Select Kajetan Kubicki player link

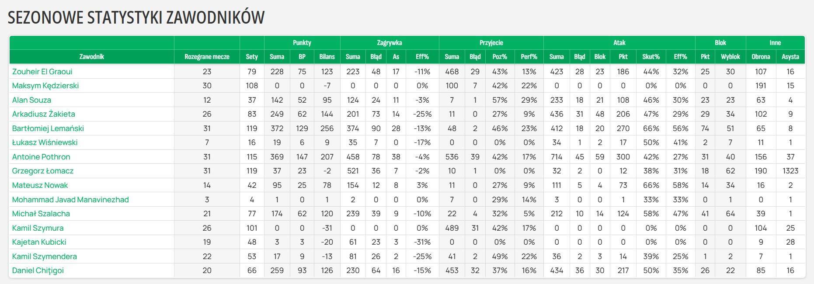pyautogui.click(x=39, y=242)
